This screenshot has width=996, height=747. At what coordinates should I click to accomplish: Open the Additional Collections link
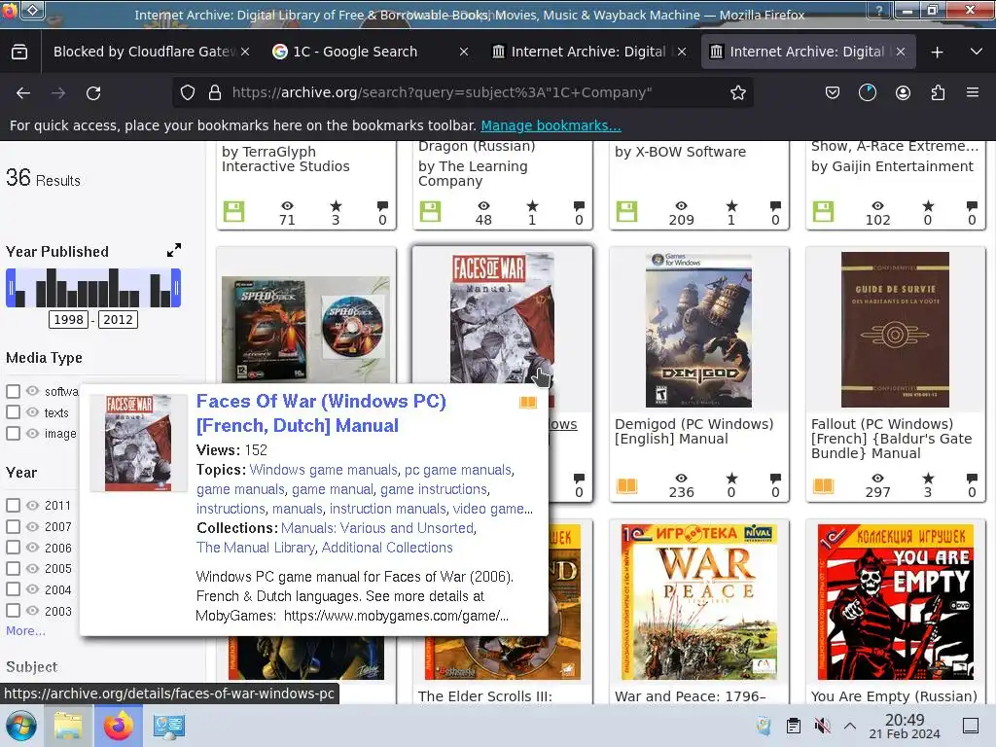(387, 548)
